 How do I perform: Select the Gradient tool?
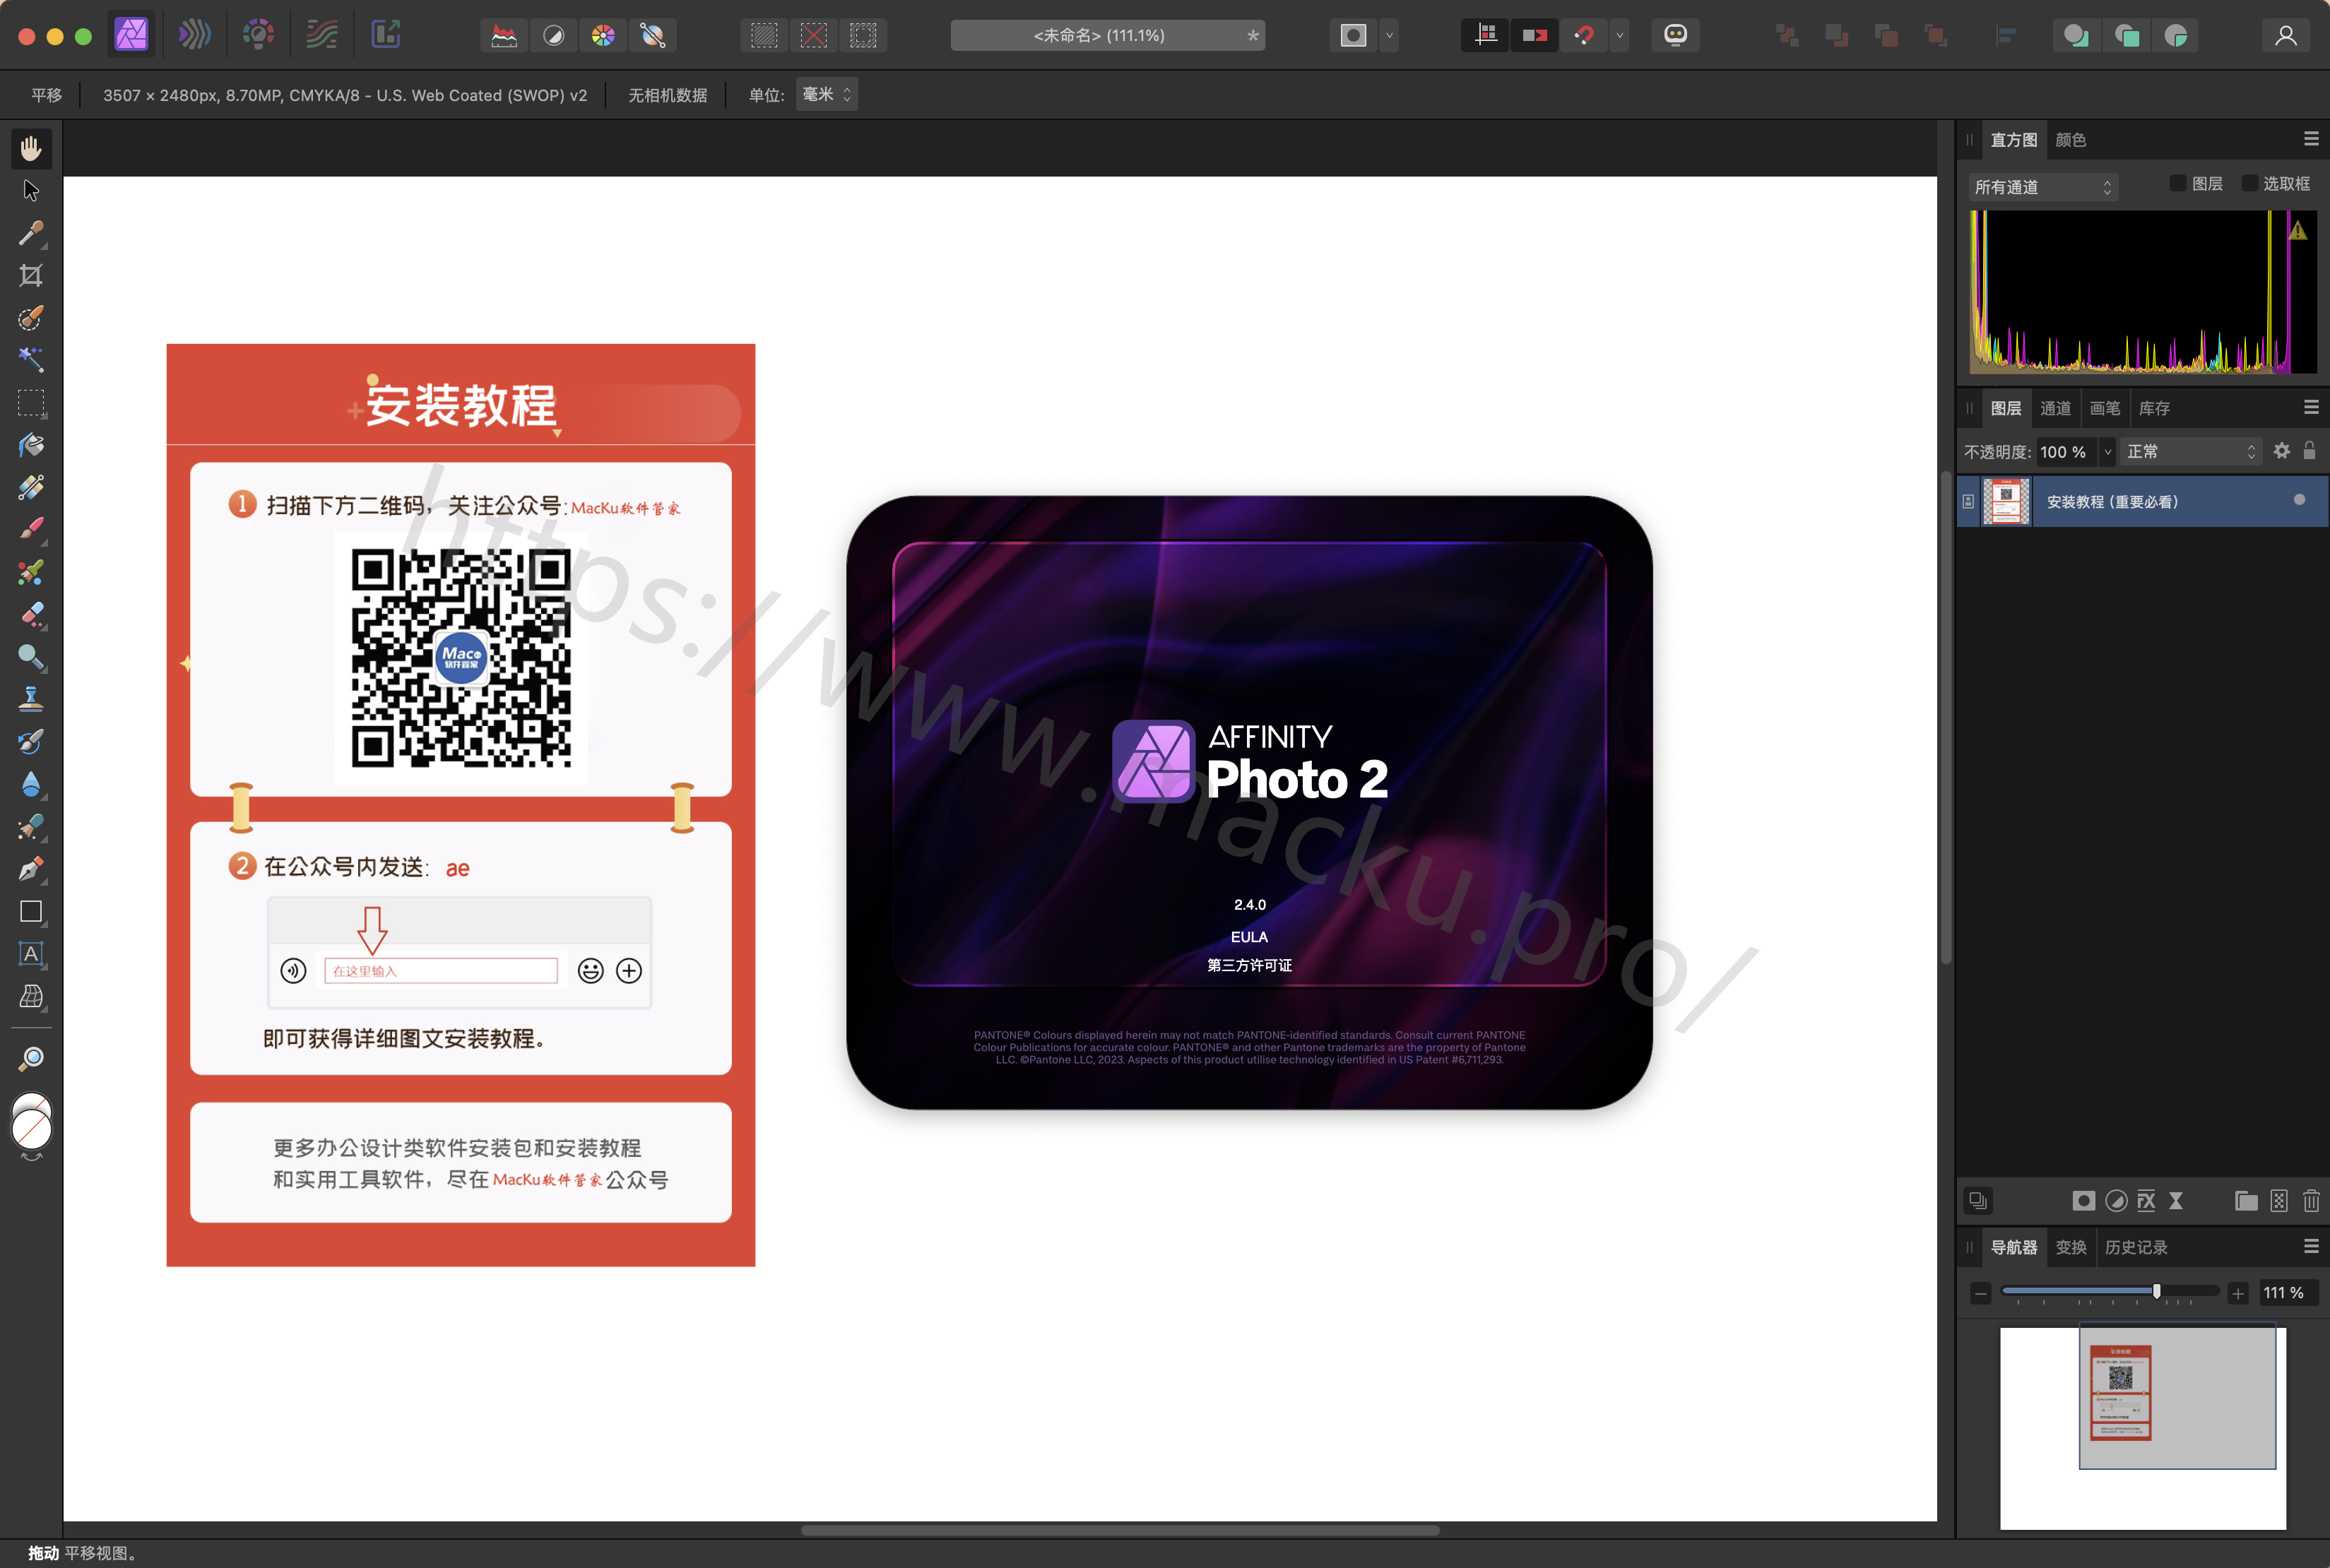(x=31, y=487)
